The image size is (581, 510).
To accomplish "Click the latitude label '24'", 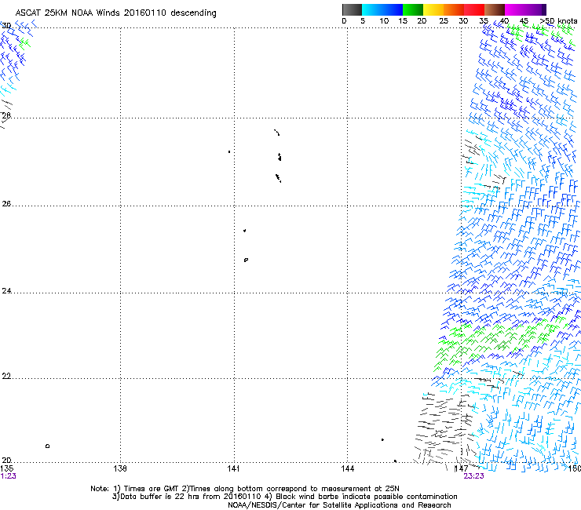I will [6, 291].
